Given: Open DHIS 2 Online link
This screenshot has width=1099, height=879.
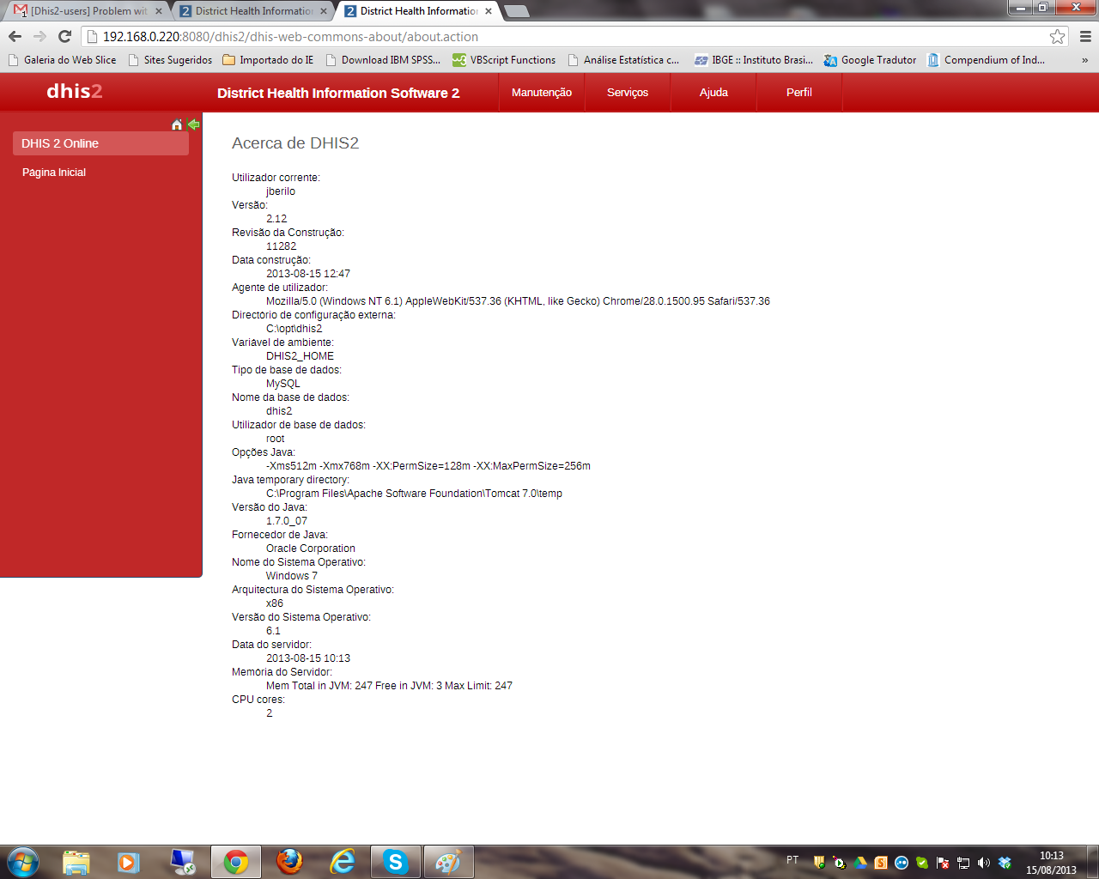Looking at the screenshot, I should click(x=100, y=143).
